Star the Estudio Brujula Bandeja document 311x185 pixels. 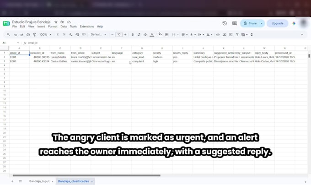pos(56,22)
